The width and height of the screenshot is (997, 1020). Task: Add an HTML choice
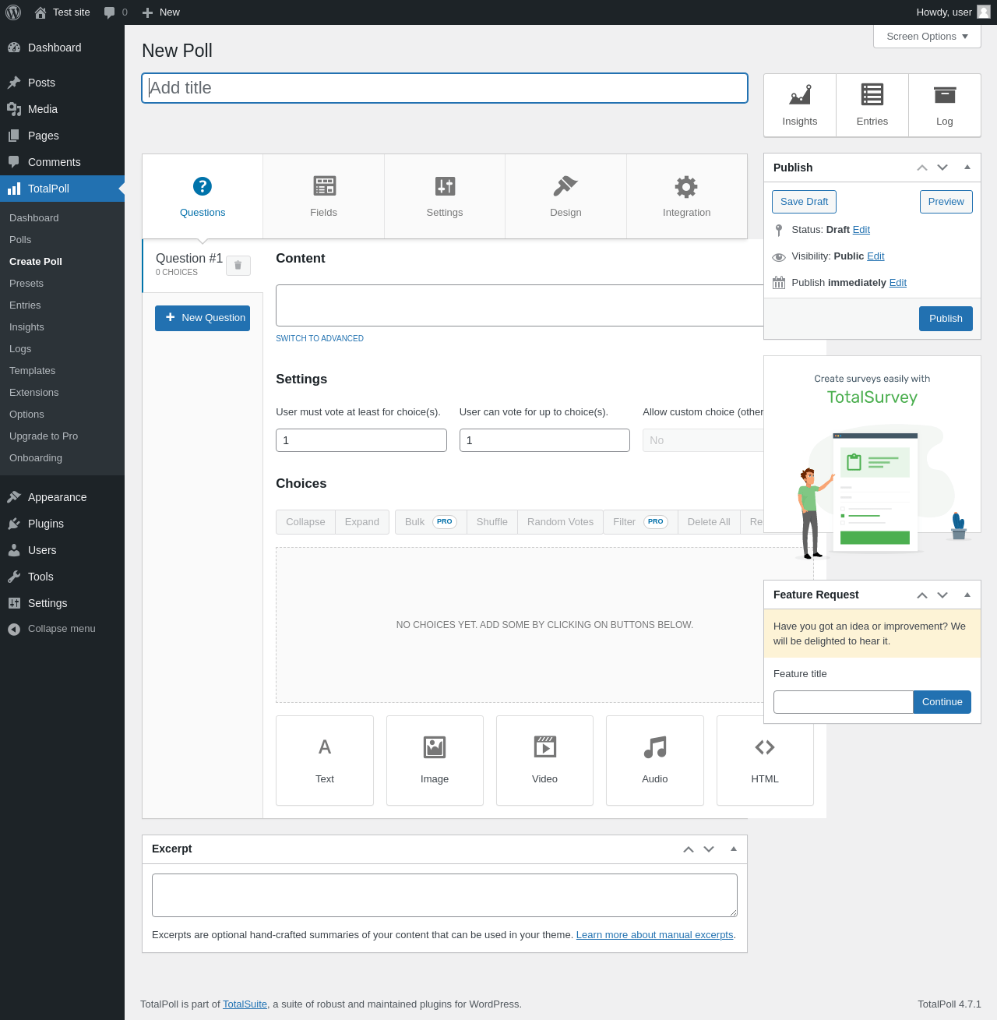(765, 761)
